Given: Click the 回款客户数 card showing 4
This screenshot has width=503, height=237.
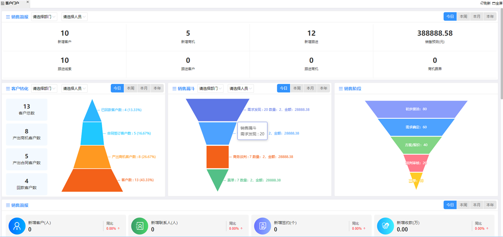Looking at the screenshot, I should pos(27,184).
